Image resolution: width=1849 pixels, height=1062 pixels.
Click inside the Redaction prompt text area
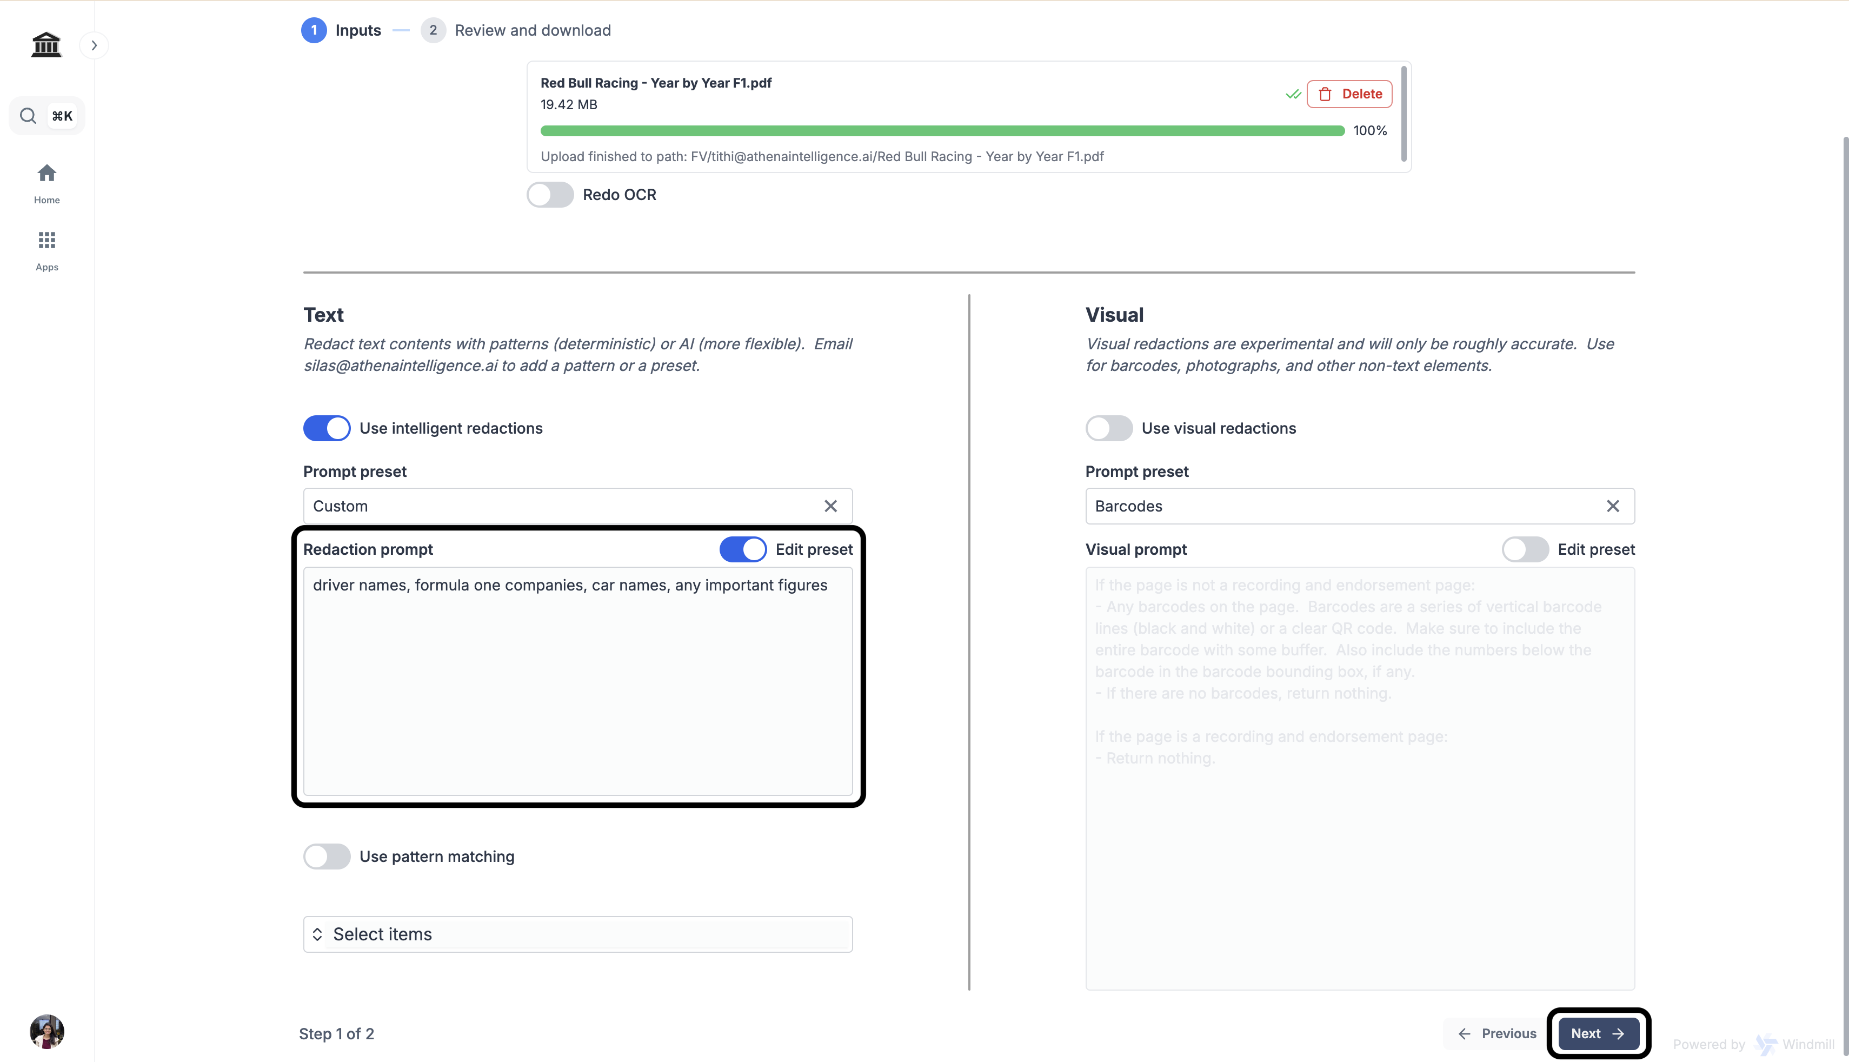[x=577, y=686]
